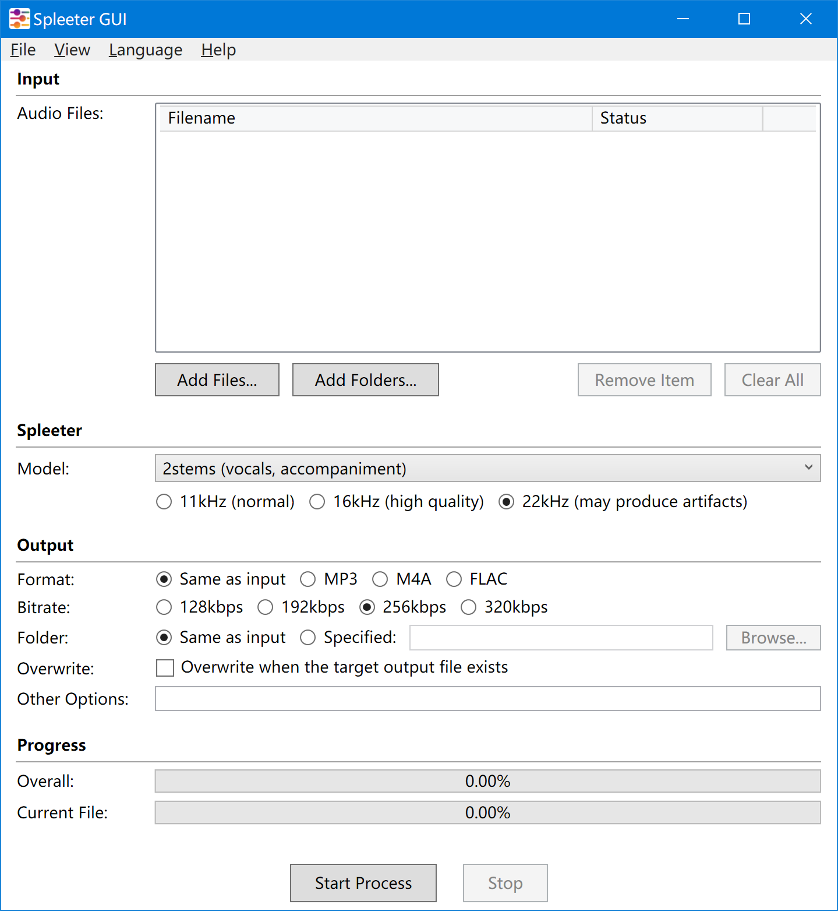Image resolution: width=838 pixels, height=911 pixels.
Task: Click the Start Process button
Action: coord(363,883)
